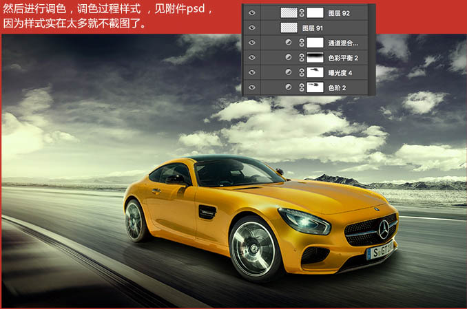Hide the 图层 92 layer via eye icon
The image size is (467, 309).
pyautogui.click(x=252, y=13)
